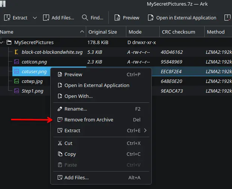Click the Extract toolbar button

click(16, 18)
